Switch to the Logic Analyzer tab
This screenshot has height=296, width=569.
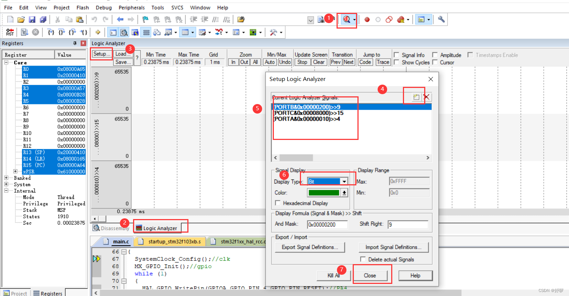pos(157,228)
